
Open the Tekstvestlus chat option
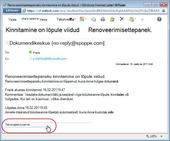click(66, 19)
